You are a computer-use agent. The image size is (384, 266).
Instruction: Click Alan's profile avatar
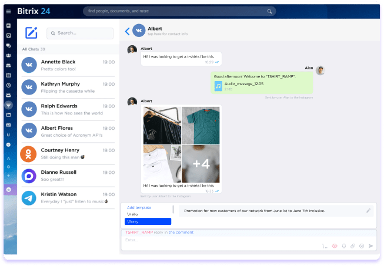pyautogui.click(x=320, y=70)
